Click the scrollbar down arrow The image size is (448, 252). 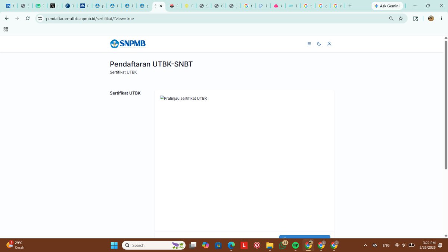445,236
